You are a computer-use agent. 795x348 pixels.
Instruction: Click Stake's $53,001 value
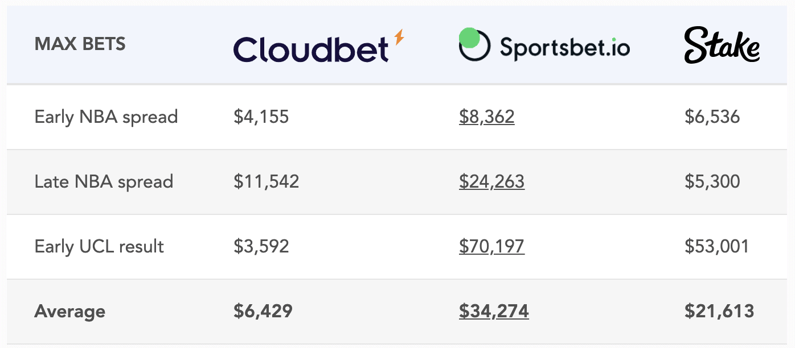pyautogui.click(x=717, y=247)
